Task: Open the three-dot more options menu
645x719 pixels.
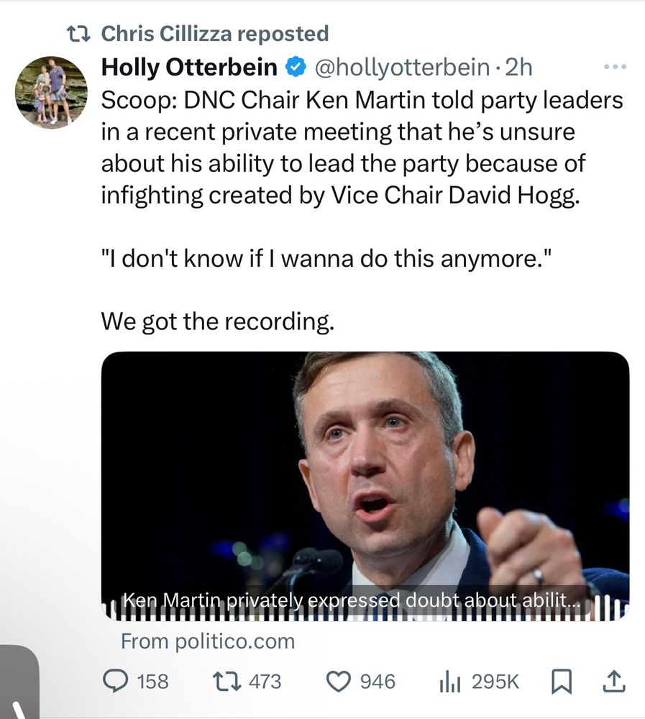Action: (x=616, y=68)
